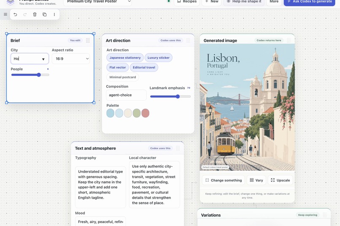Click the Prompt Canvas logo icon
The height and width of the screenshot is (226, 340).
tap(11, 2)
